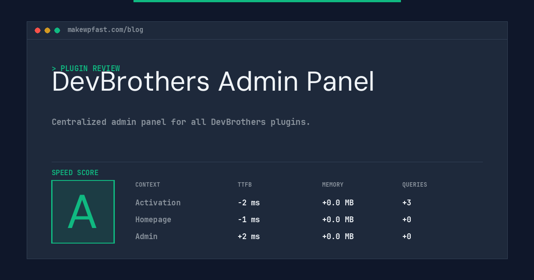The height and width of the screenshot is (280, 534).
Task: Click the red close dot
Action: point(37,30)
